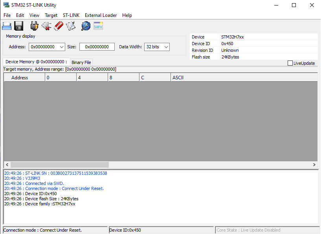The image size is (321, 234).
Task: Click the horizontal scrollbar thumb
Action: point(60,165)
